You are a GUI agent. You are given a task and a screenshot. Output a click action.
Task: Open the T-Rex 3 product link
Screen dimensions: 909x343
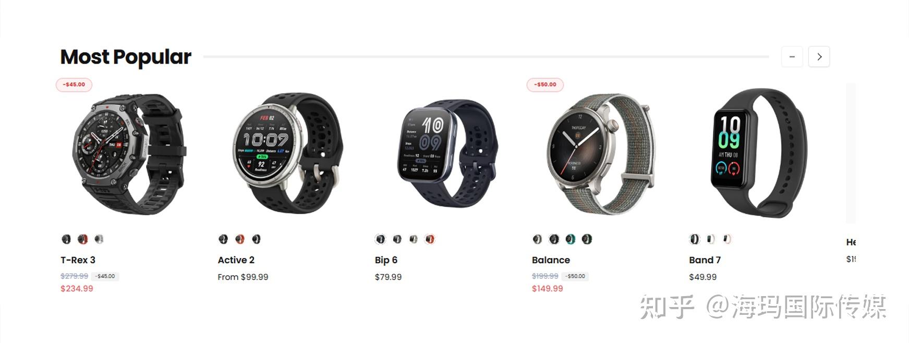pyautogui.click(x=78, y=260)
